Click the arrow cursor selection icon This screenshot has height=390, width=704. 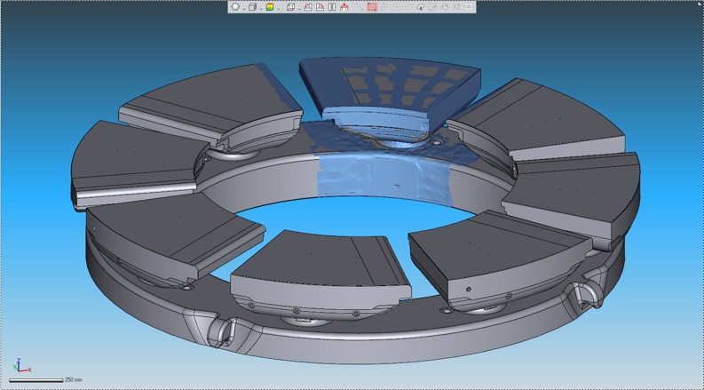421,7
